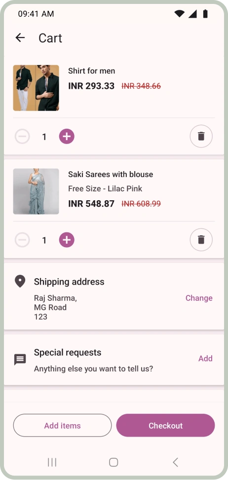The width and height of the screenshot is (228, 480).
Task: Open the Shirt for men product title
Action: point(91,71)
